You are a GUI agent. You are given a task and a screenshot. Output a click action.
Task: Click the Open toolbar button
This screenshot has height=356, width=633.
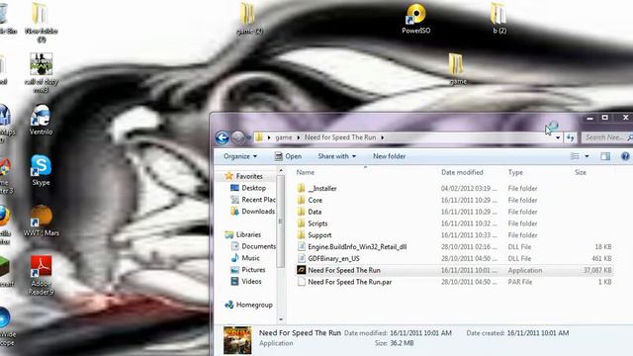[x=288, y=156]
